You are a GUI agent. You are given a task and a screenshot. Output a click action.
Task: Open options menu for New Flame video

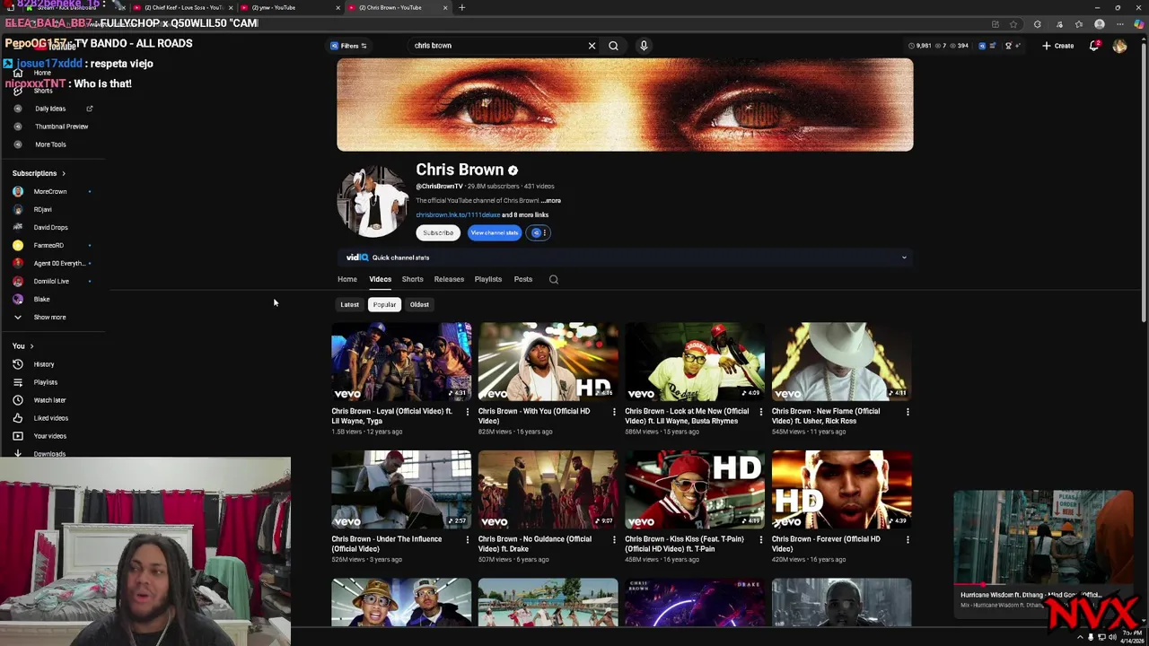[908, 412]
